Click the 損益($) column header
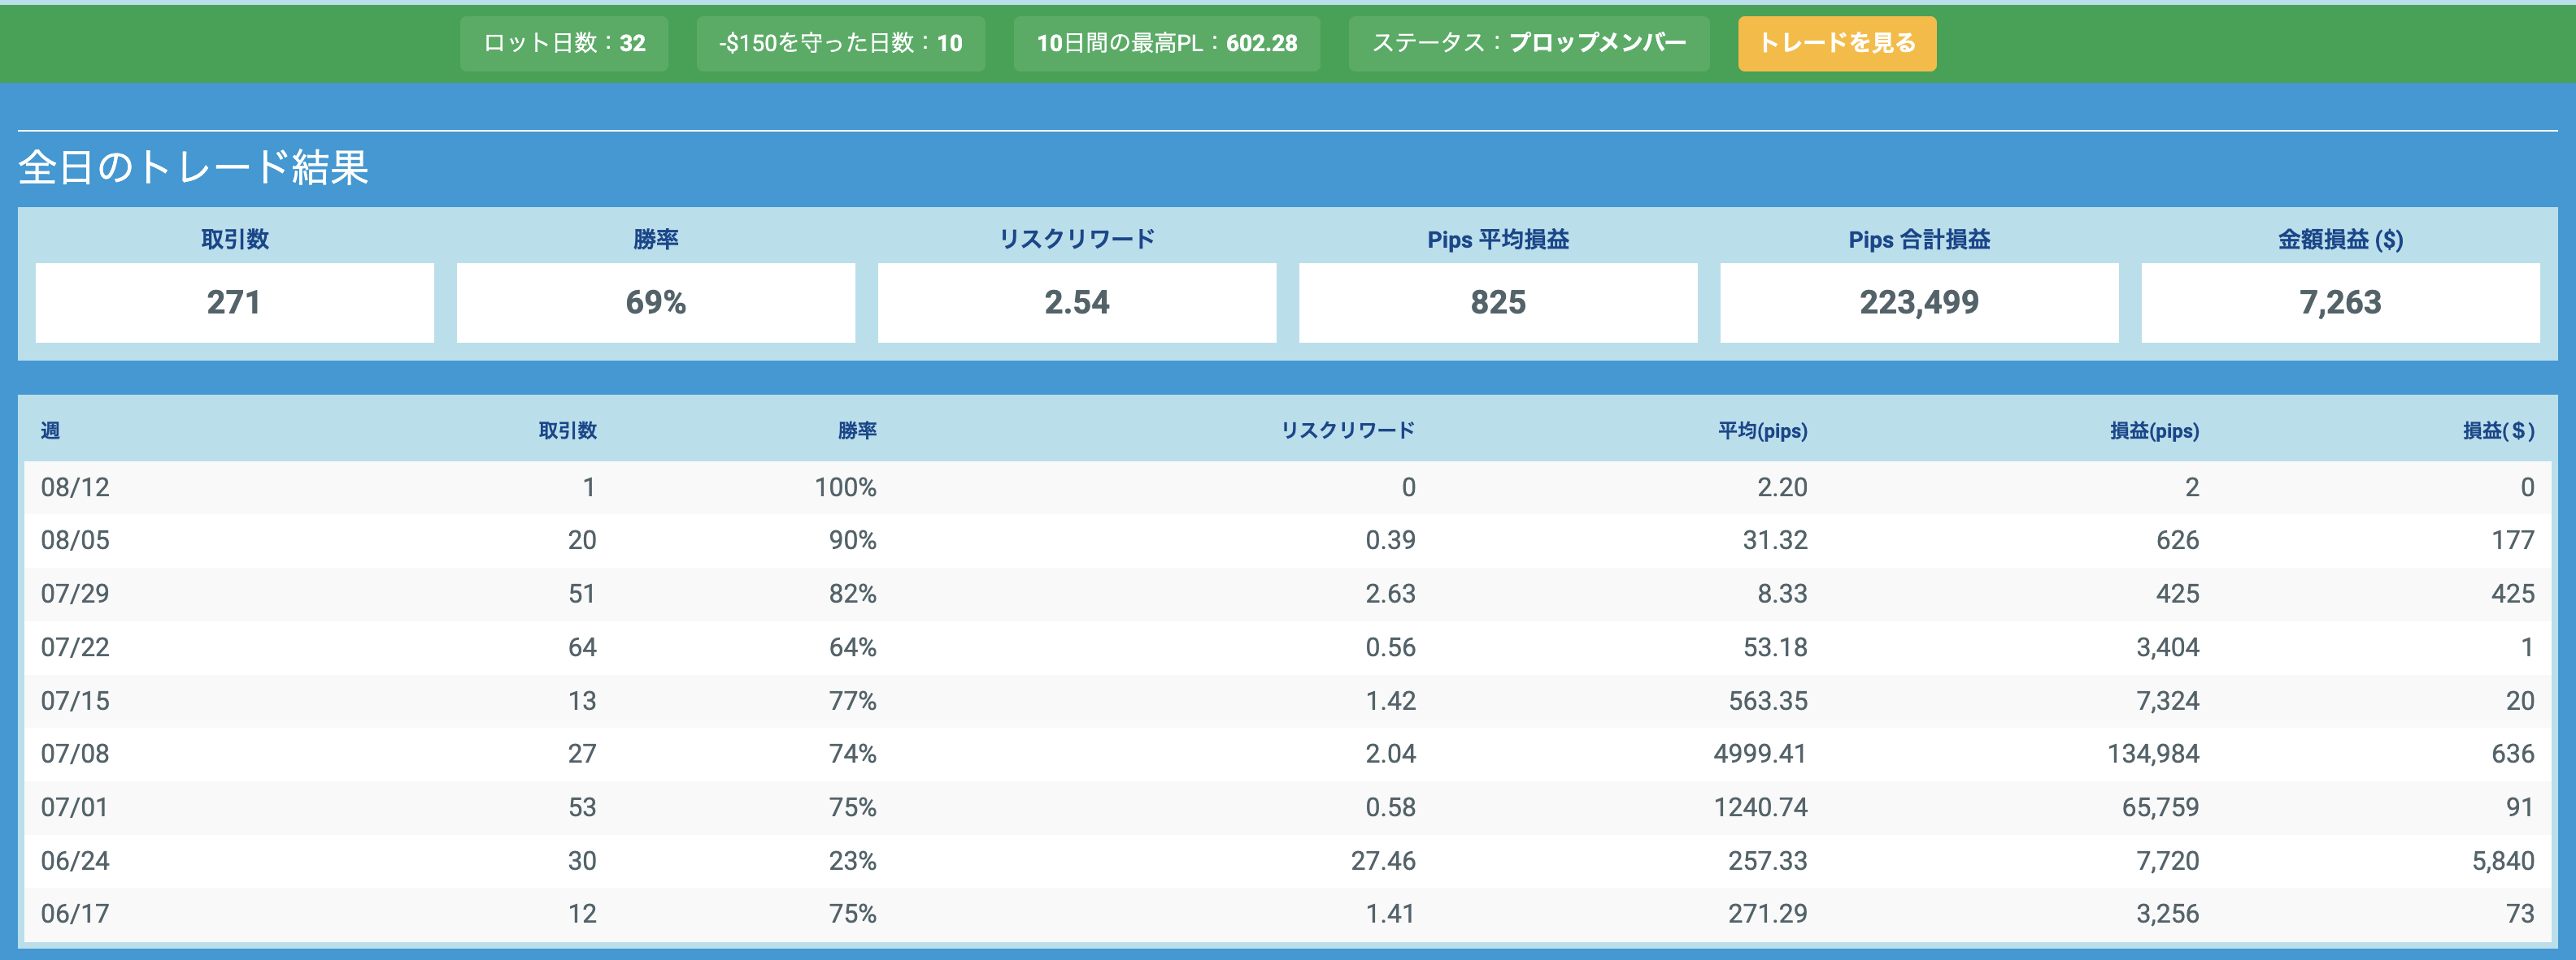2576x960 pixels. (2498, 430)
